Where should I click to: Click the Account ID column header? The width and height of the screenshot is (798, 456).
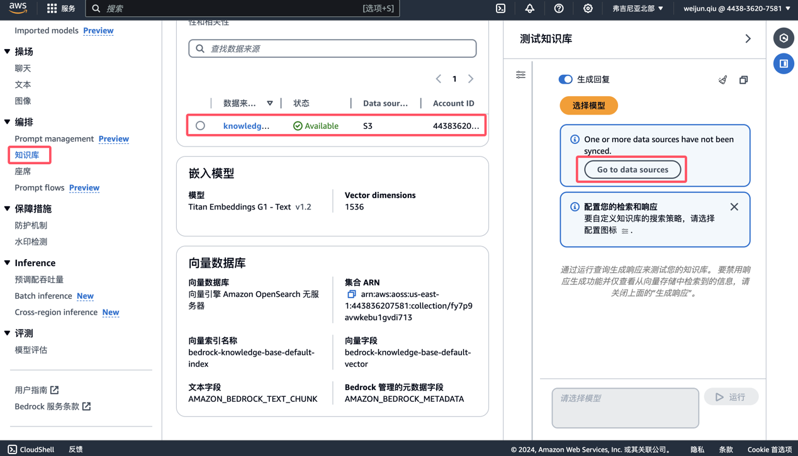pos(454,103)
